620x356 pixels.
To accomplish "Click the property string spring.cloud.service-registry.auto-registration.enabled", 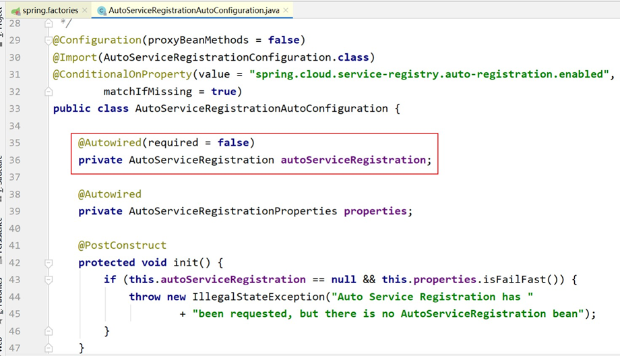I will [429, 74].
